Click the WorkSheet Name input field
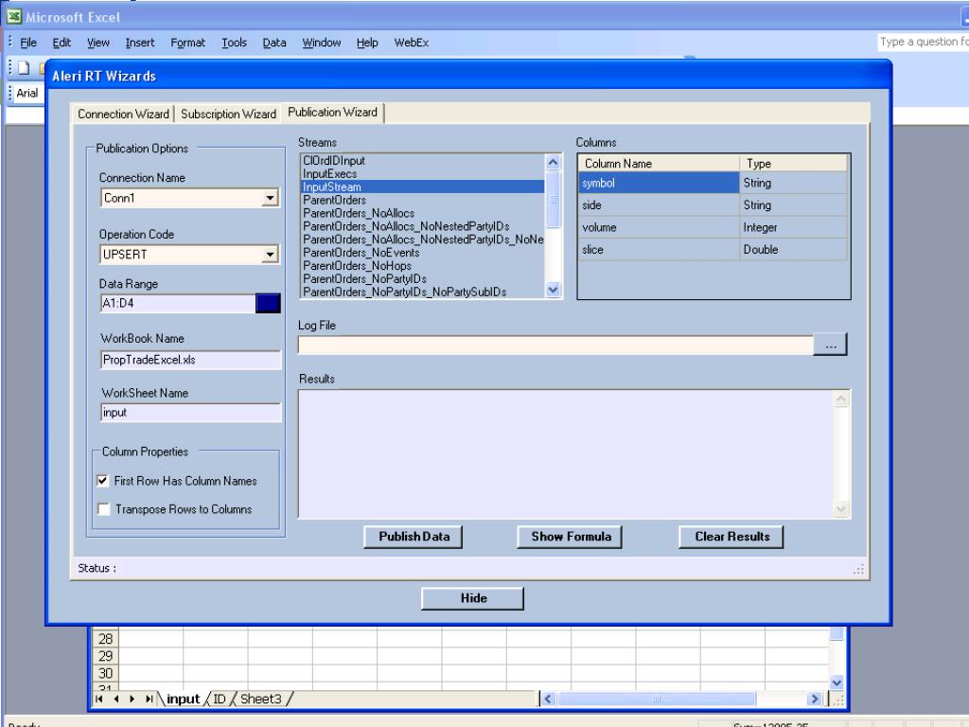 (x=191, y=413)
